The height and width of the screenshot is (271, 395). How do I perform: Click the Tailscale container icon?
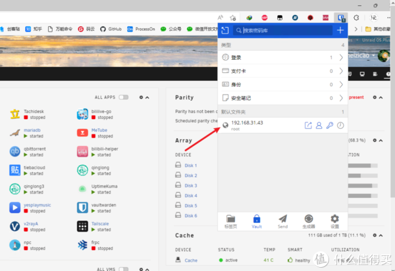pyautogui.click(x=82, y=226)
